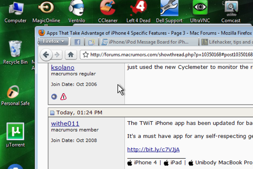
Task: Bookmark page with star icon in URL bar
Action: [x=86, y=55]
